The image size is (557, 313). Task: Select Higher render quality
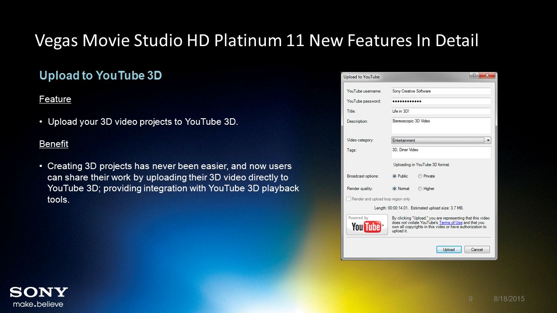pyautogui.click(x=426, y=189)
